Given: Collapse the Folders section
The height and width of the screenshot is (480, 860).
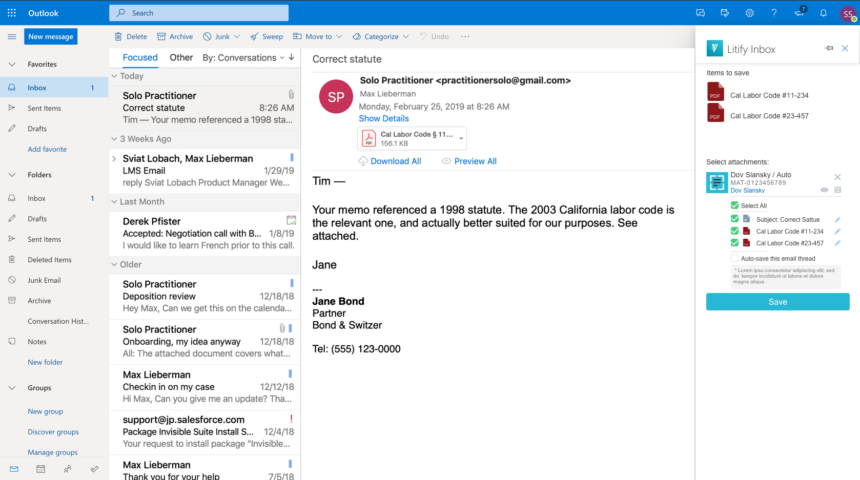Looking at the screenshot, I should coord(12,175).
